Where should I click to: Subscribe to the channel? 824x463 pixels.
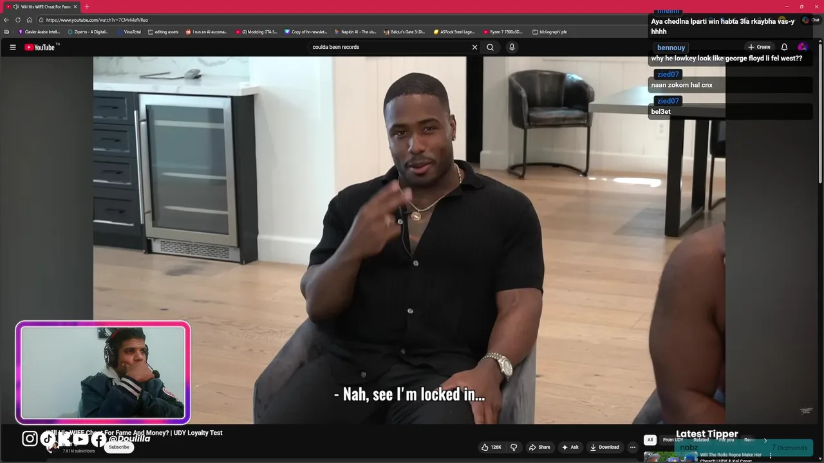coord(119,447)
